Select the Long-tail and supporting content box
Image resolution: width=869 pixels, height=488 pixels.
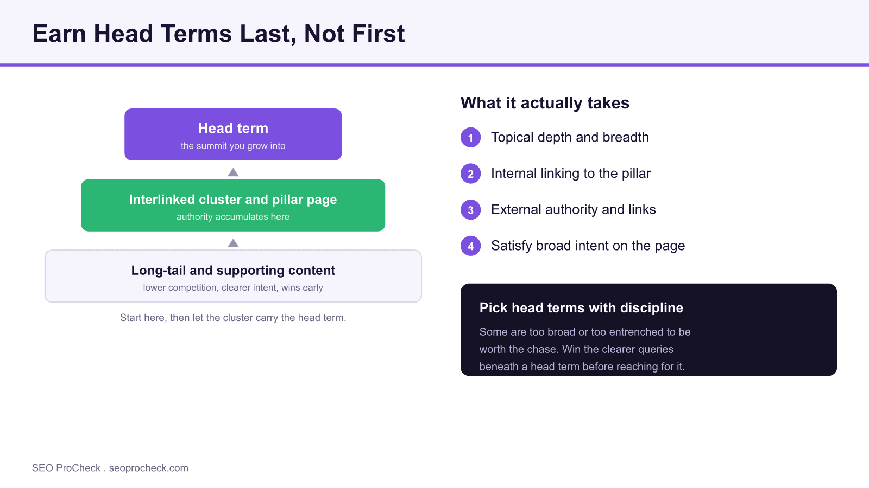point(233,276)
